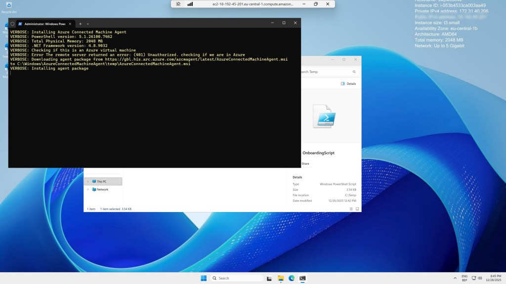Open the Windows Start menu
The image size is (506, 284).
204,278
